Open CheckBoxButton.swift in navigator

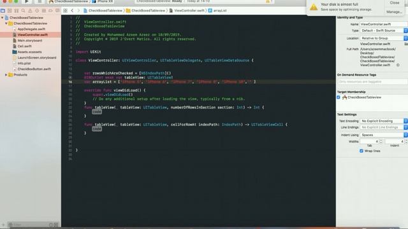coord(34,69)
